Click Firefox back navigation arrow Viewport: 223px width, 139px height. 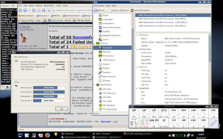(20, 10)
